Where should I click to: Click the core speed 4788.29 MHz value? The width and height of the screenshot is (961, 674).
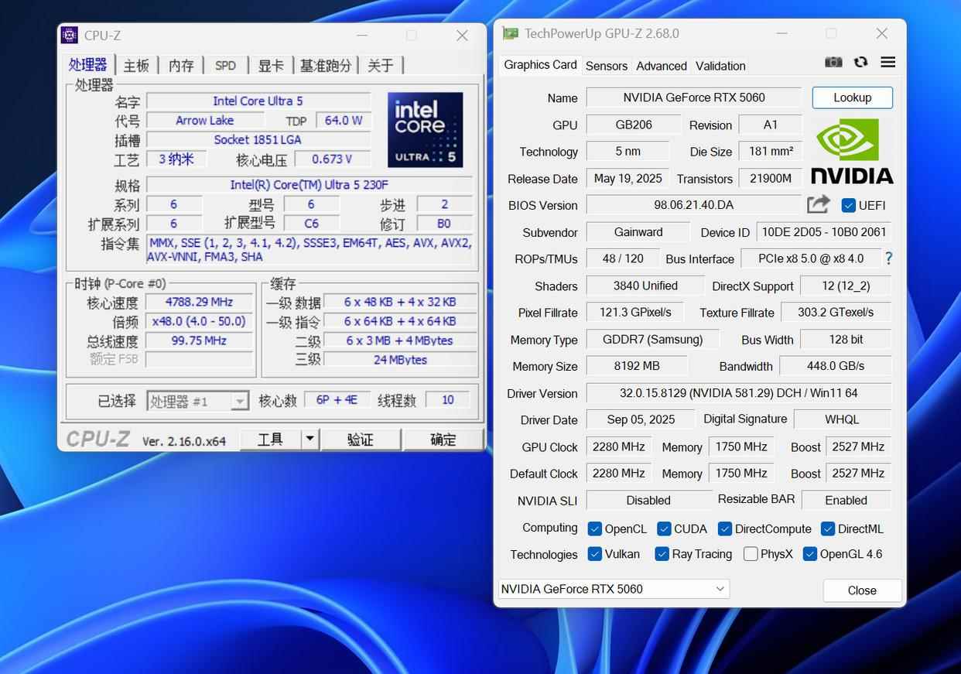coord(199,302)
